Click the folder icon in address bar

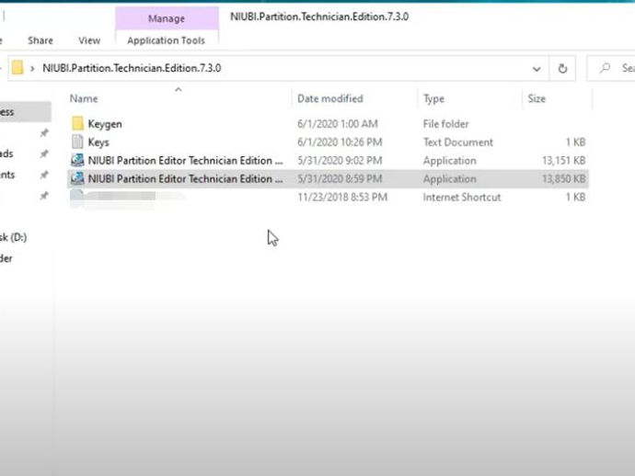point(17,67)
